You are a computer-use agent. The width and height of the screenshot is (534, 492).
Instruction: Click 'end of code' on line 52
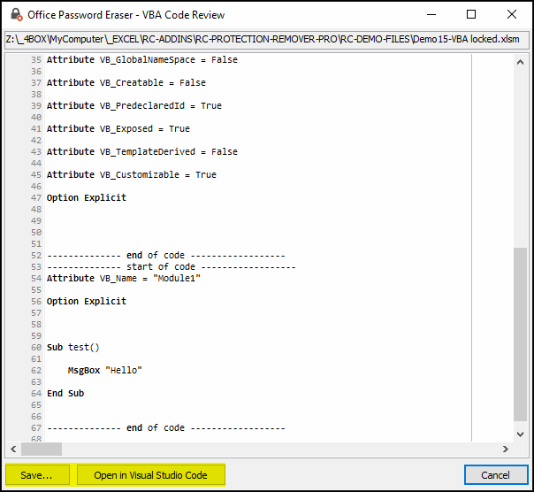tap(156, 256)
